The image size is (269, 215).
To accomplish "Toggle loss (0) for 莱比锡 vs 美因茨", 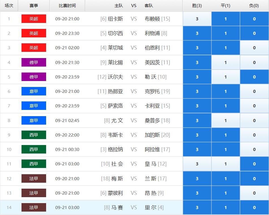I will coord(254,62).
